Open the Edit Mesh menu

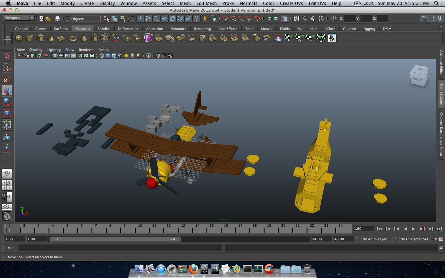pos(206,3)
